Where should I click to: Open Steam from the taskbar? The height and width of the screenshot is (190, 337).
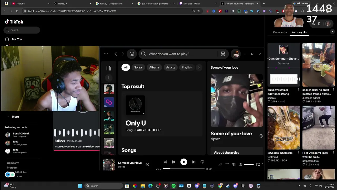(227, 186)
